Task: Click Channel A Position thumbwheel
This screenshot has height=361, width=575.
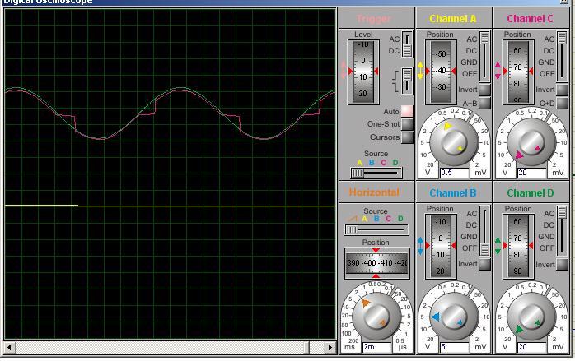Action: [x=441, y=72]
